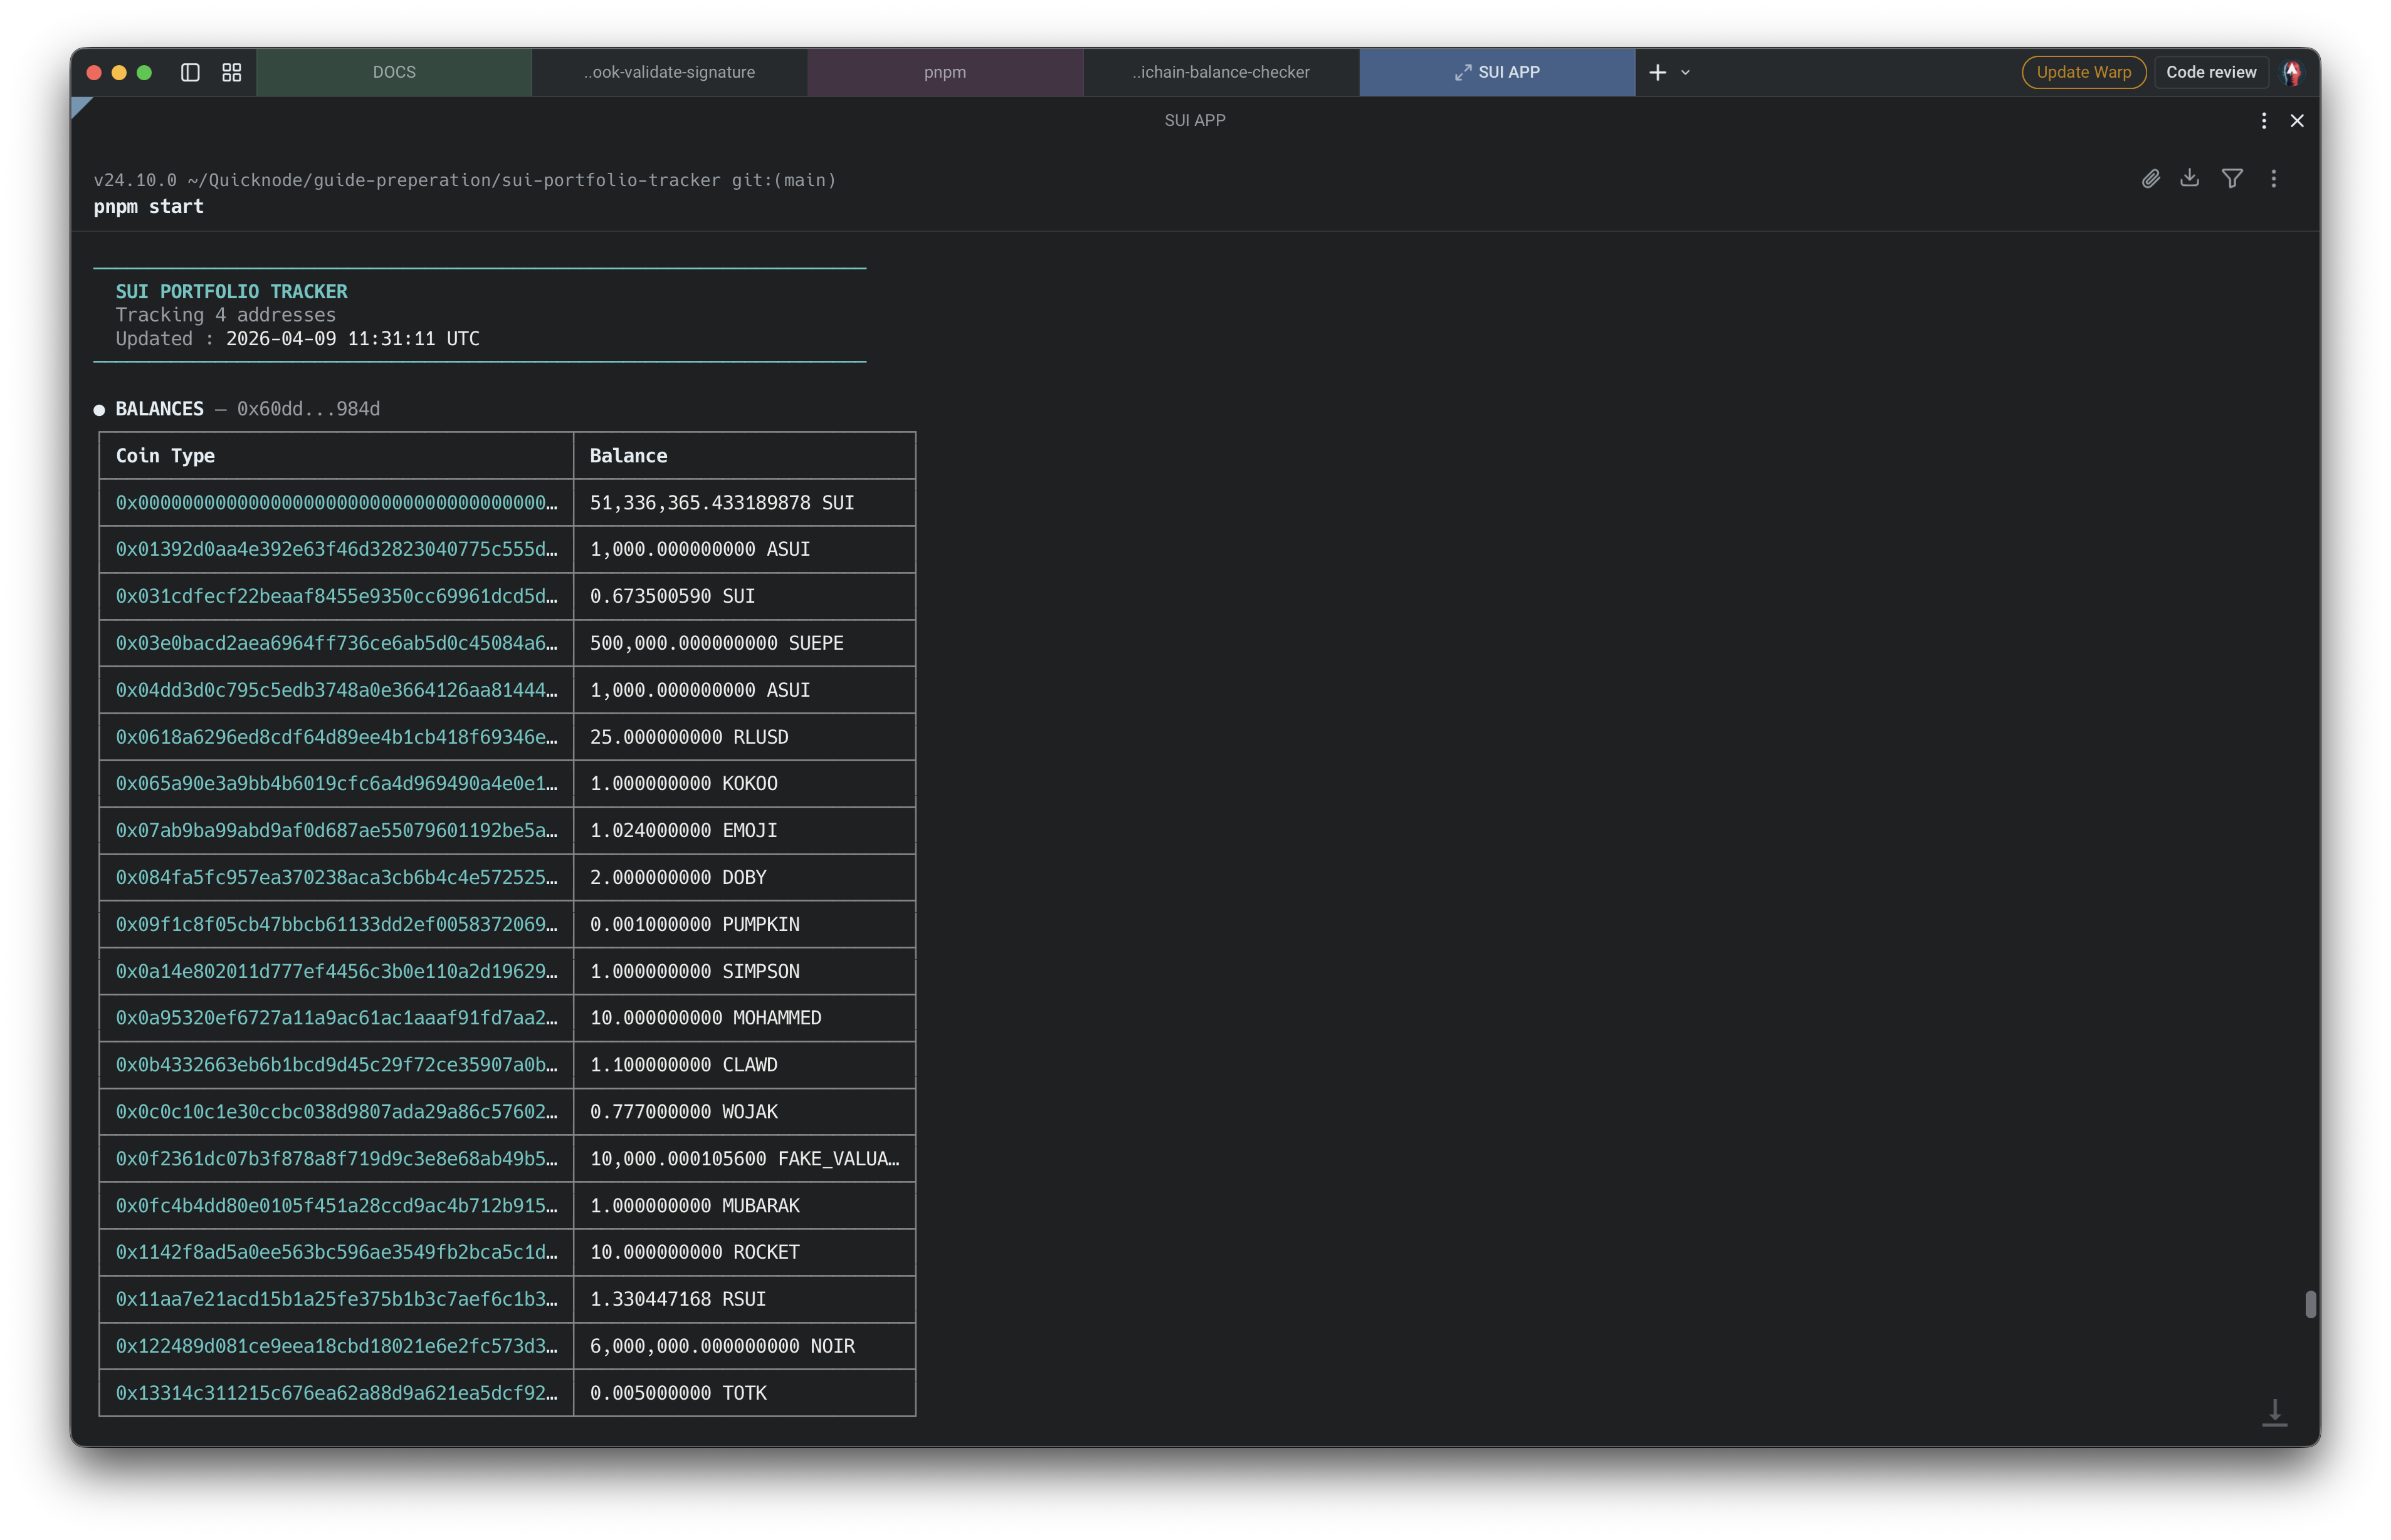The image size is (2391, 1540).
Task: Click the 1.100000000 CLAWD balance
Action: click(x=683, y=1065)
